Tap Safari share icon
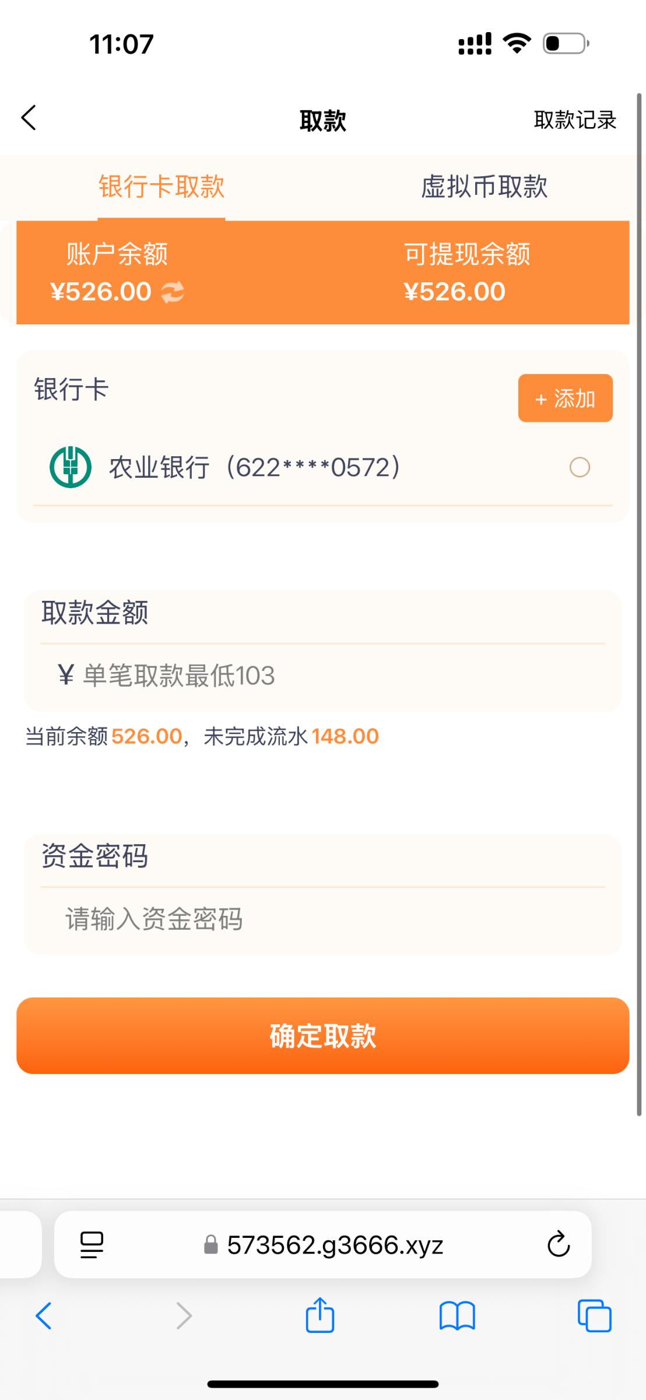 [x=320, y=1316]
